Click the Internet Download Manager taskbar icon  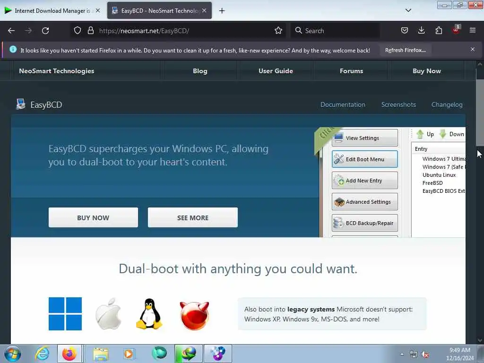pyautogui.click(x=188, y=354)
